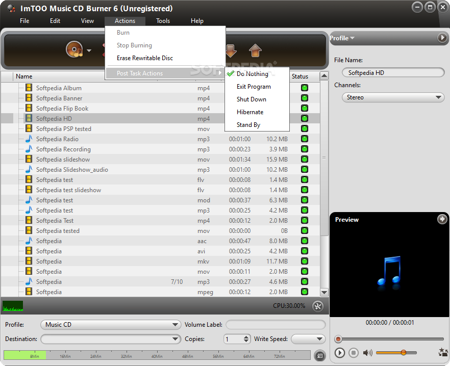Click music note icon of Softpedia Slideshow_audio
This screenshot has width=450, height=366.
[x=29, y=169]
